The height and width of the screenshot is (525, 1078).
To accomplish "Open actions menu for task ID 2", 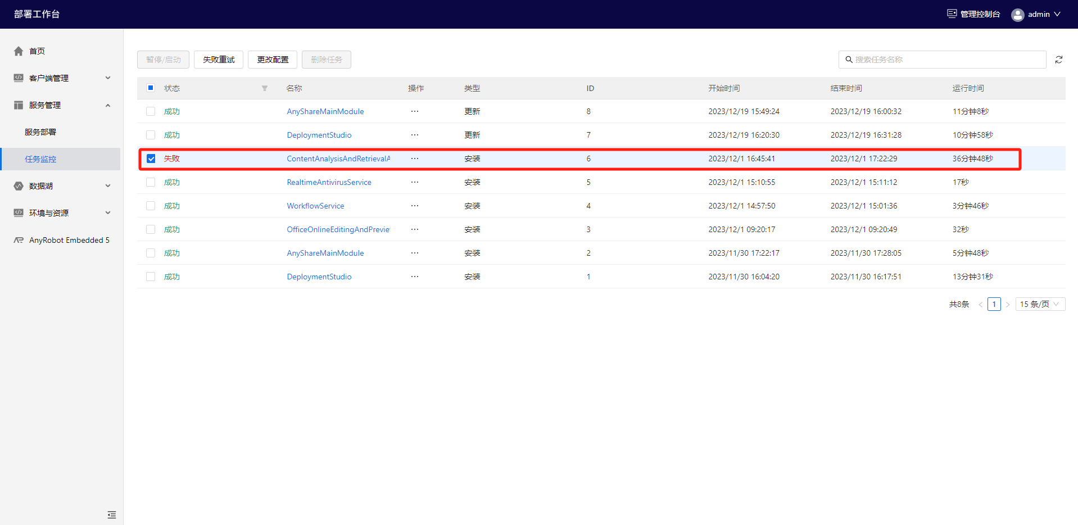I will (x=415, y=253).
